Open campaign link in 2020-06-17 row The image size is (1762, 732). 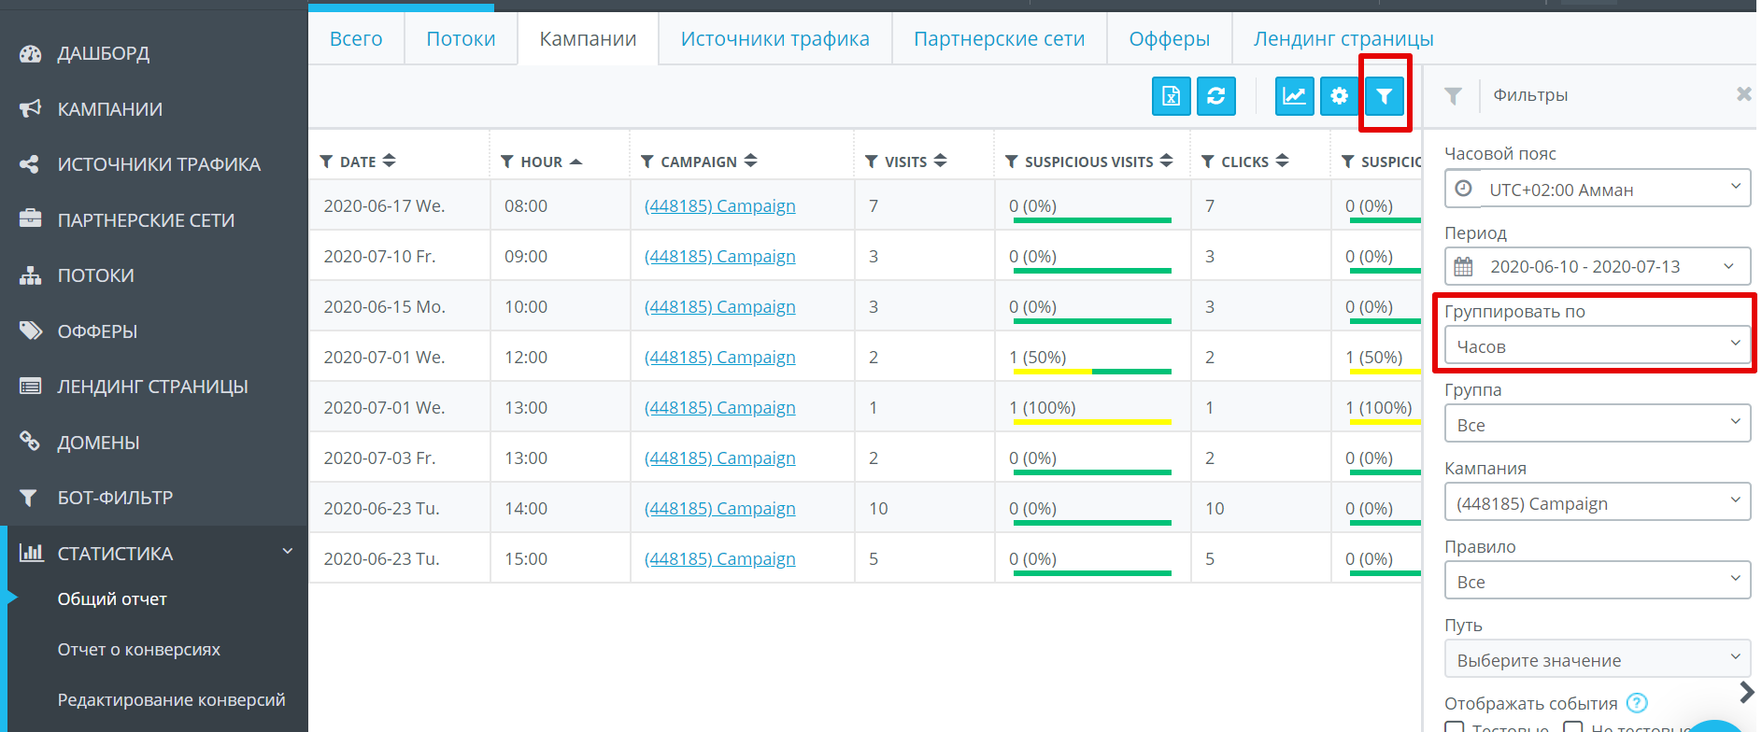coord(720,206)
